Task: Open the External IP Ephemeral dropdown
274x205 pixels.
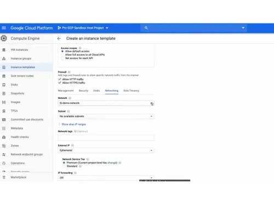Action: tap(106, 150)
